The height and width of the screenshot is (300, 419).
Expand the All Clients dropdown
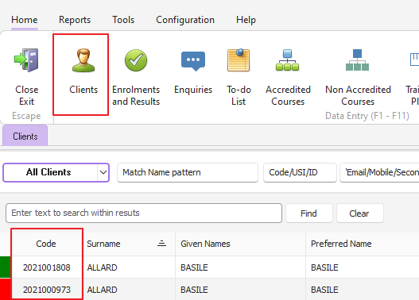103,172
